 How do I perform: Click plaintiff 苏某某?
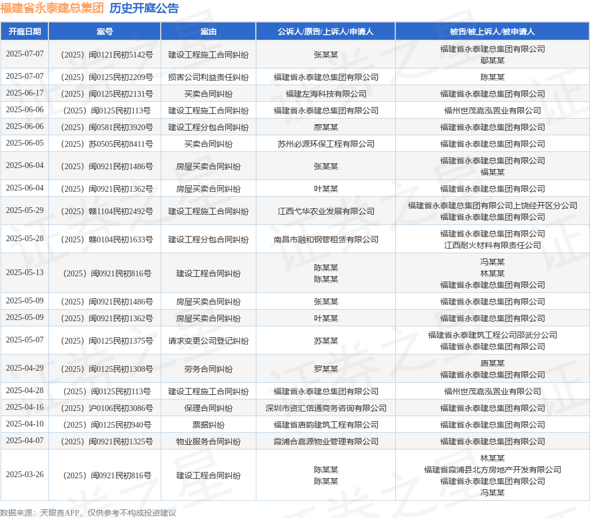(326, 341)
